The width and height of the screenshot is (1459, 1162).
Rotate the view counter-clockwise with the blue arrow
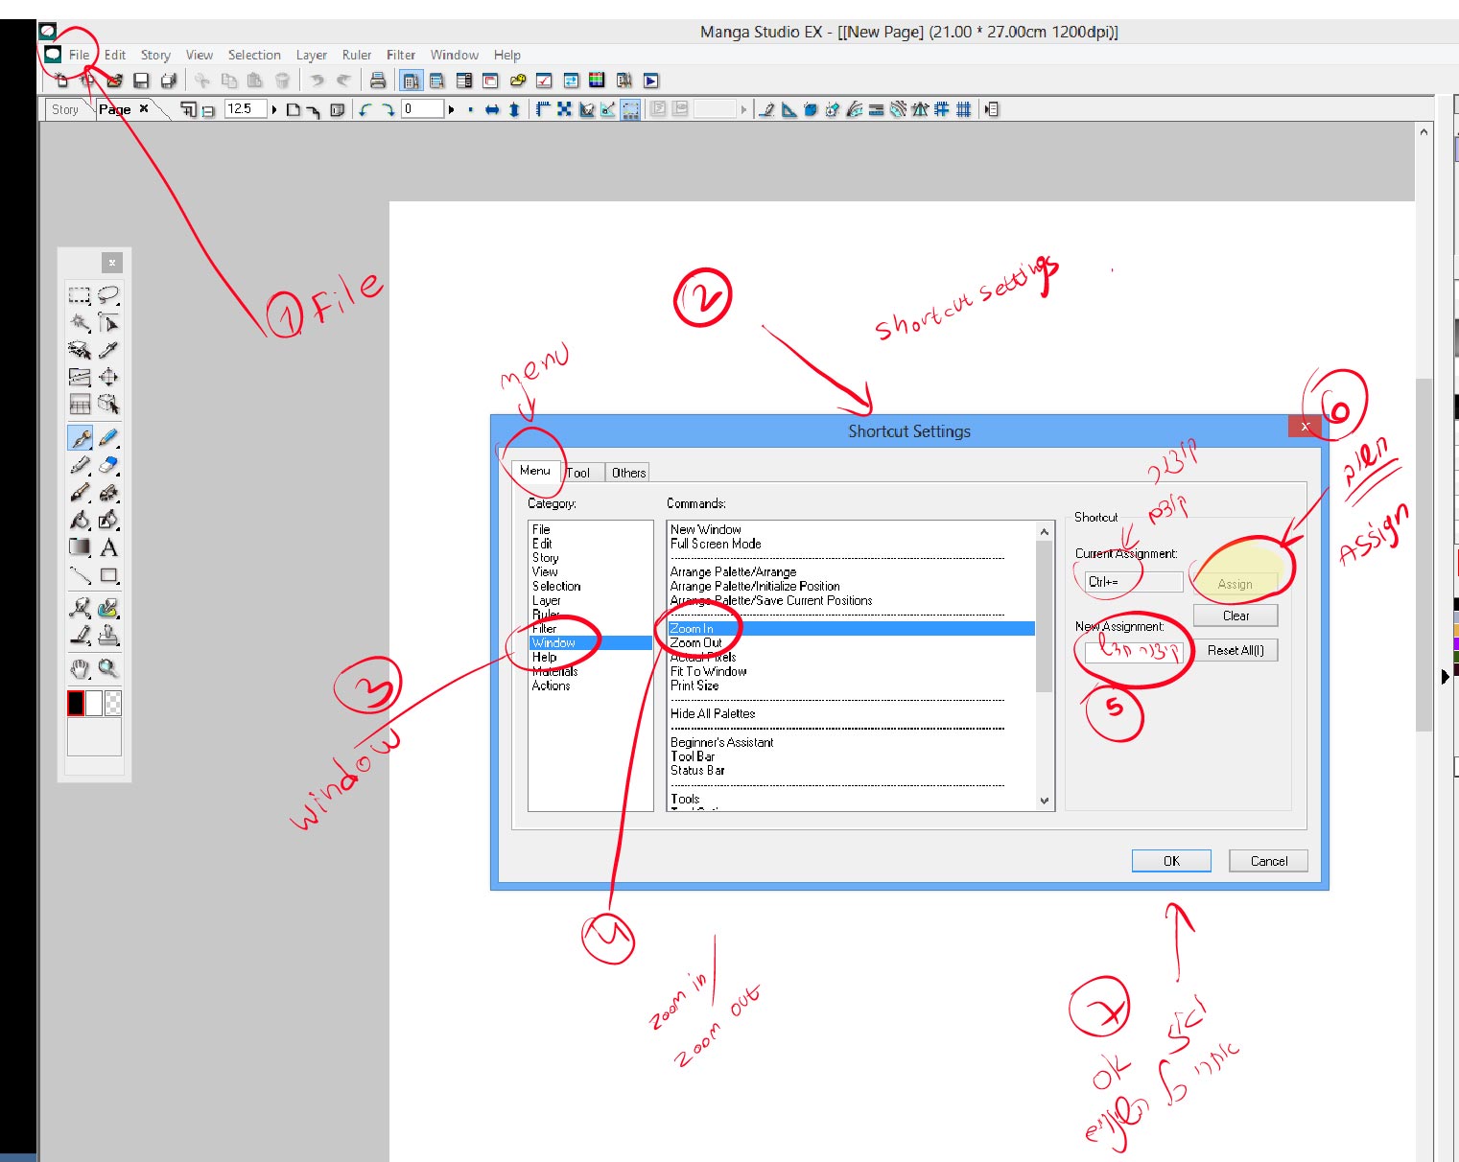click(x=365, y=109)
